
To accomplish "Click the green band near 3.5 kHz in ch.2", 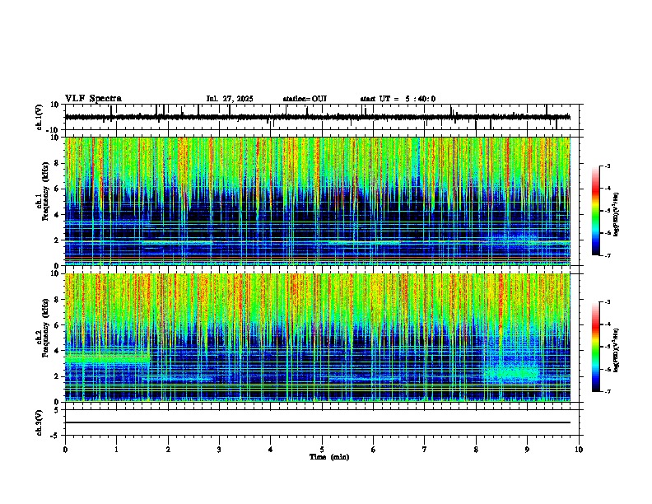I will [x=107, y=357].
